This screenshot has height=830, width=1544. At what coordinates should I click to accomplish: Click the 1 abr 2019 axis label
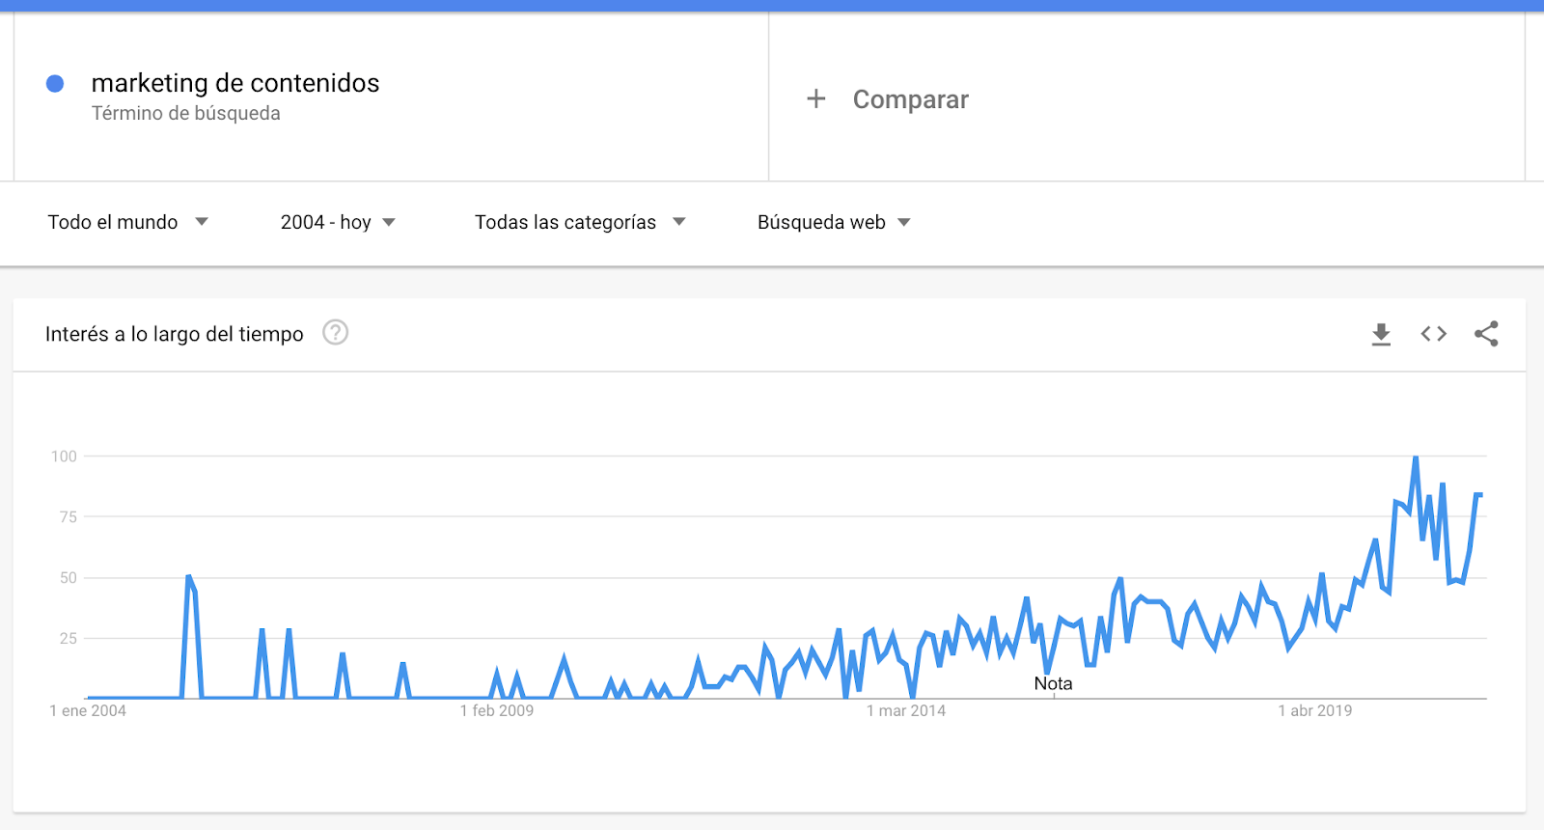point(1314,711)
